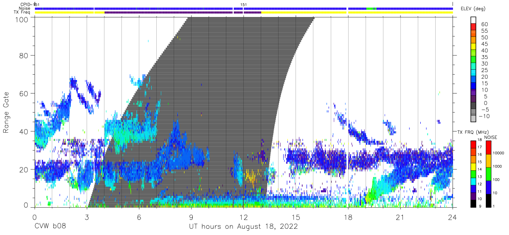Pick the red top swatch of NOISE legend
509x235 pixels.
488,147
